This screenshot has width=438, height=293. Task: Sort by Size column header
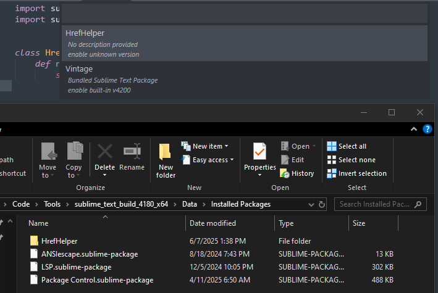[359, 223]
